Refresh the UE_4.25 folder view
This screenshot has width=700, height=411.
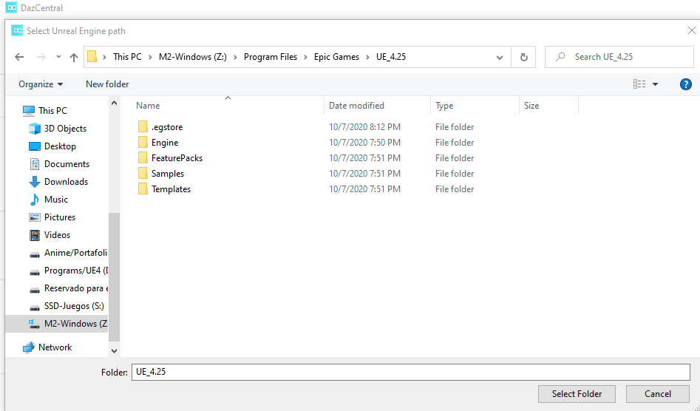[524, 57]
